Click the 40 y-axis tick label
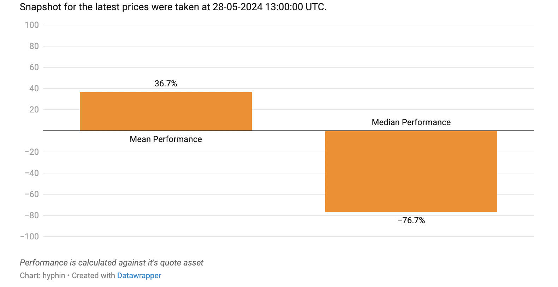The width and height of the screenshot is (558, 287). 34,88
